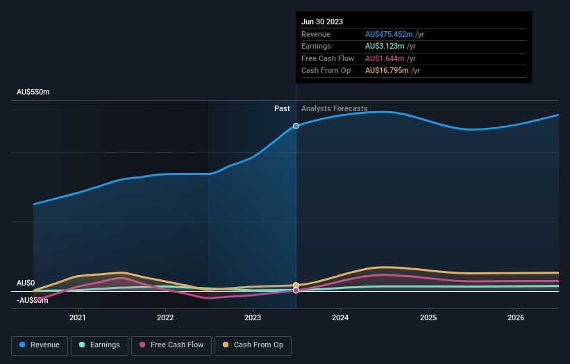The width and height of the screenshot is (570, 364).
Task: Toggle the Cash From Op legend series
Action: (x=253, y=345)
